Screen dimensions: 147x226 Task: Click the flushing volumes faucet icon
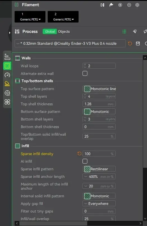(111, 5)
